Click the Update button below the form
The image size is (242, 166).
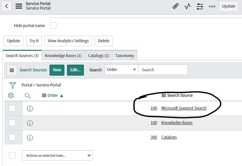pos(14,41)
